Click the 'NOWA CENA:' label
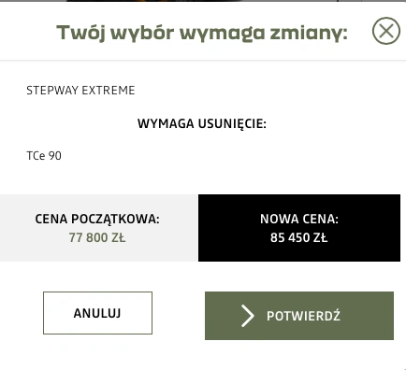The width and height of the screenshot is (406, 370). coord(299,219)
